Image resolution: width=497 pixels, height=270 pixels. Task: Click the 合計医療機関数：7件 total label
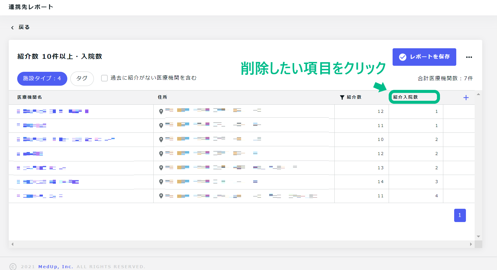pyautogui.click(x=445, y=78)
